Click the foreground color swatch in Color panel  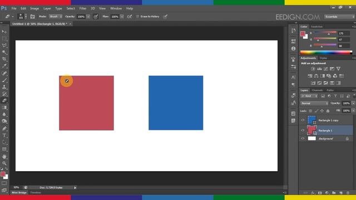303,34
